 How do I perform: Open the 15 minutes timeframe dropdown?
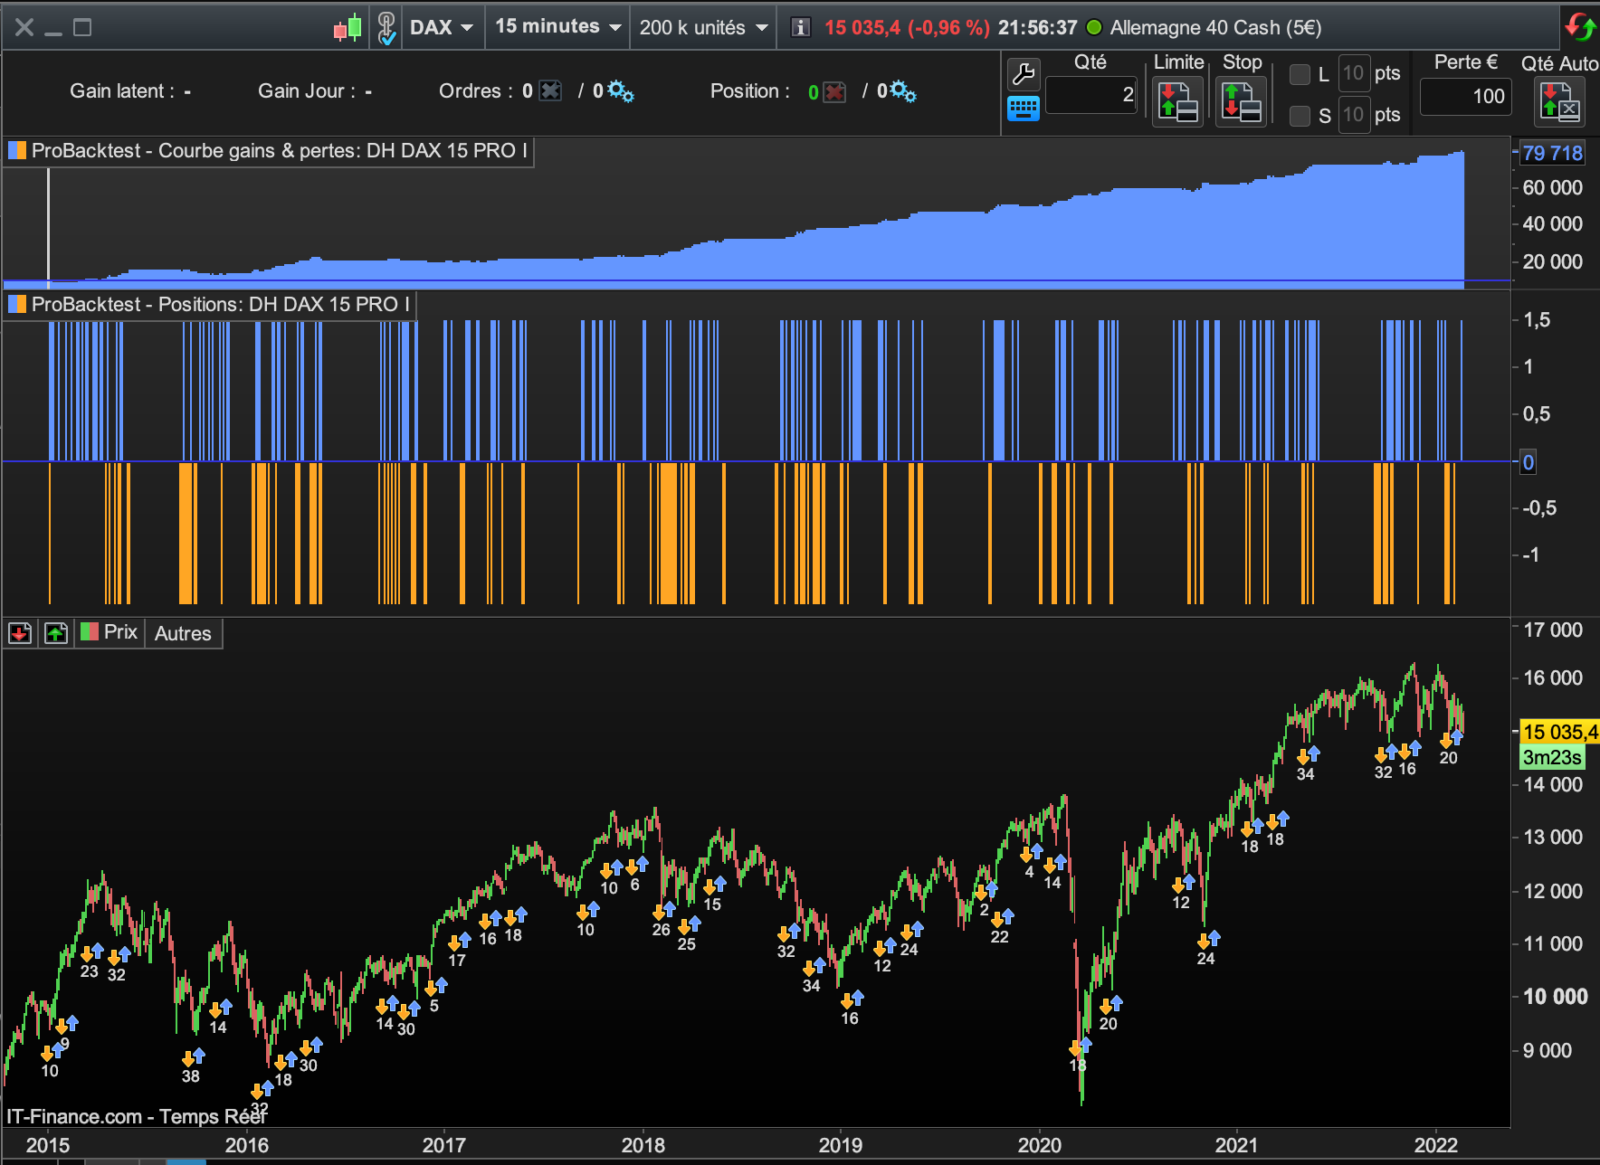tap(557, 27)
